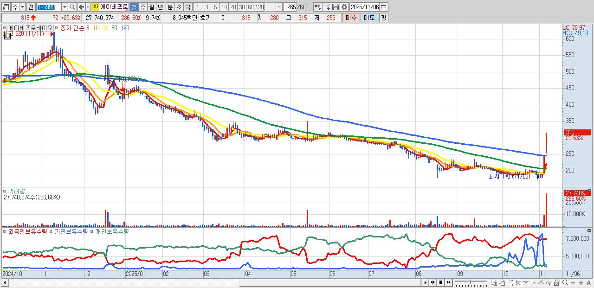Click the 전 button
Image resolution: width=594 pixels, height=288 pixels.
point(31,7)
